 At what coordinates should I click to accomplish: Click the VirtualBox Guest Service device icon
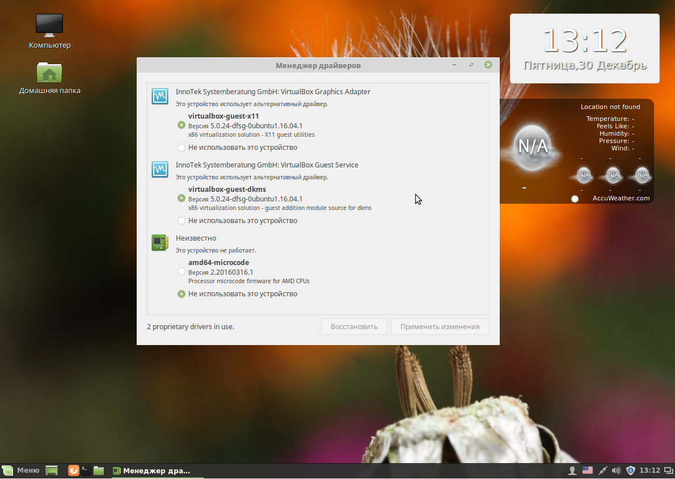click(x=159, y=169)
